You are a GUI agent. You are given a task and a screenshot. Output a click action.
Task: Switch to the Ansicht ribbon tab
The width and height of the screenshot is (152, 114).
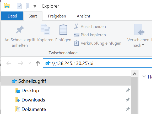83,16
